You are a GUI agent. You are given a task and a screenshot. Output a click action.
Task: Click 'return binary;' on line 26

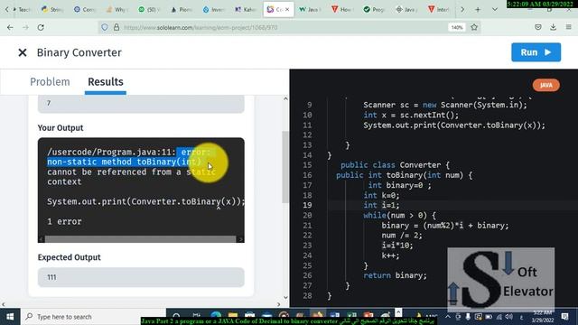point(396,275)
